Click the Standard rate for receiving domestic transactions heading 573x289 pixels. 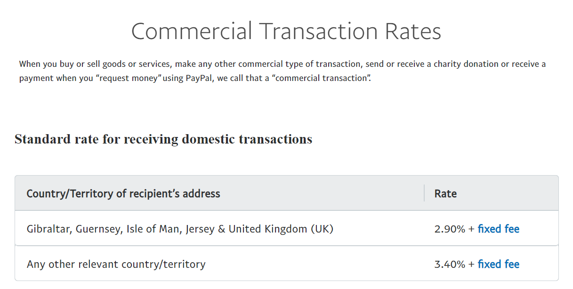163,139
